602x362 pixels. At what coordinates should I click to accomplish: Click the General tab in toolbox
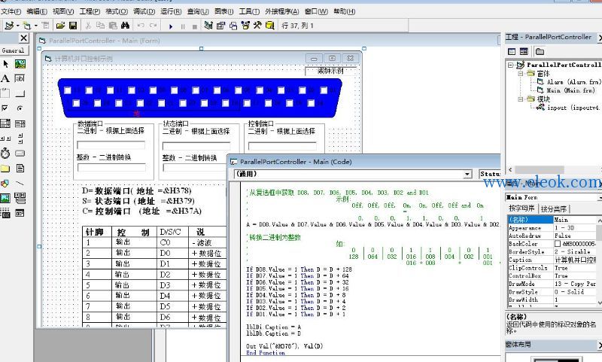(x=13, y=50)
